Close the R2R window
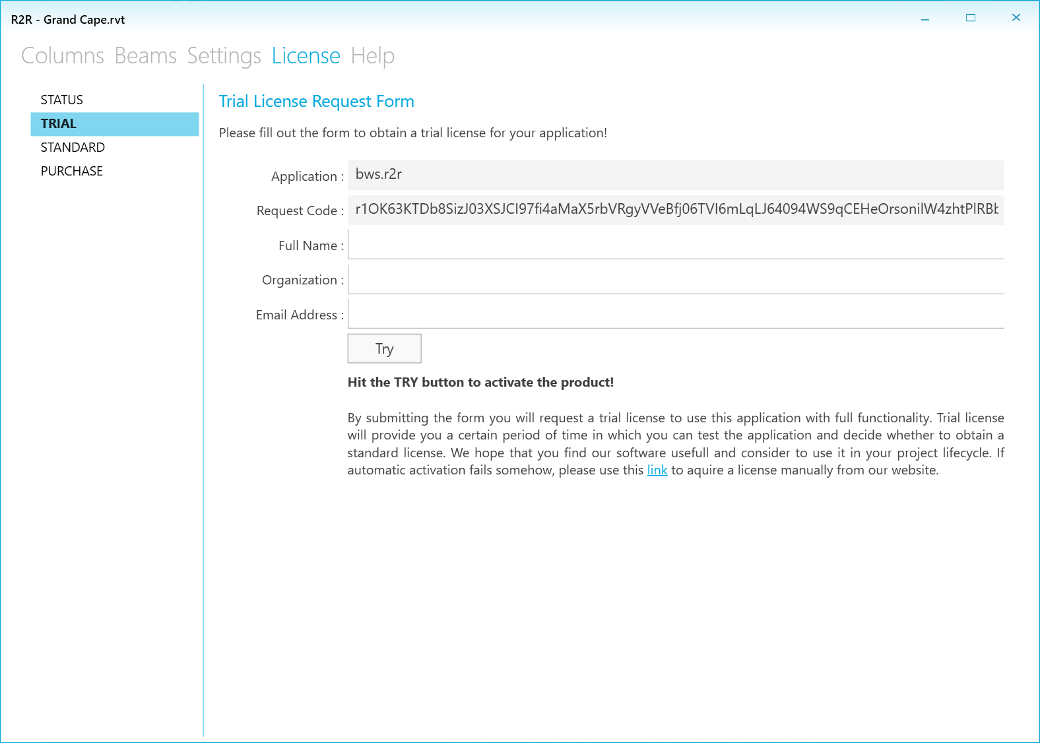The image size is (1040, 743). coord(1016,18)
